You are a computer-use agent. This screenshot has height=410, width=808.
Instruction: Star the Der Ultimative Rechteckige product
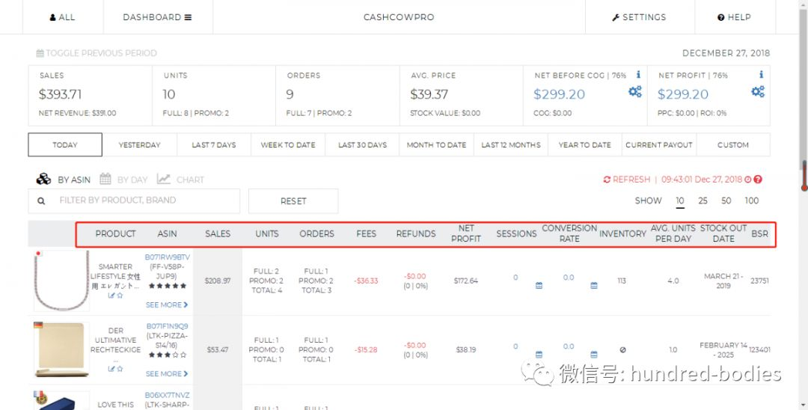[120, 369]
